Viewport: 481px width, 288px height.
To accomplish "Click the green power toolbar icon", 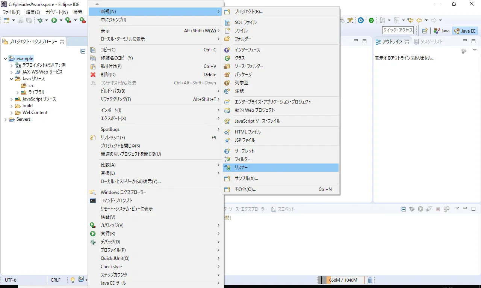I will click(x=371, y=20).
